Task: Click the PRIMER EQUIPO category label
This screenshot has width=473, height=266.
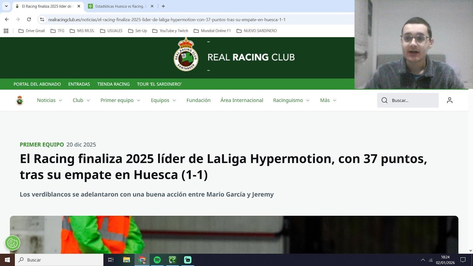Action: tap(42, 144)
